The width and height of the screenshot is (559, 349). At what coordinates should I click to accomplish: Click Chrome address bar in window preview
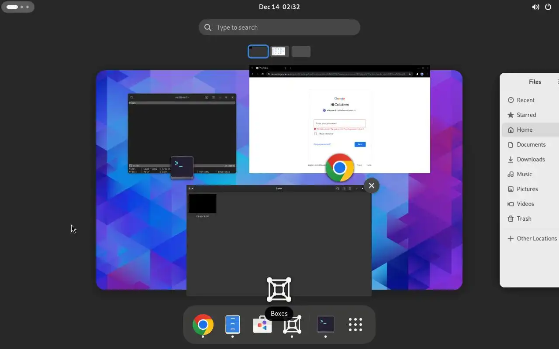339,74
